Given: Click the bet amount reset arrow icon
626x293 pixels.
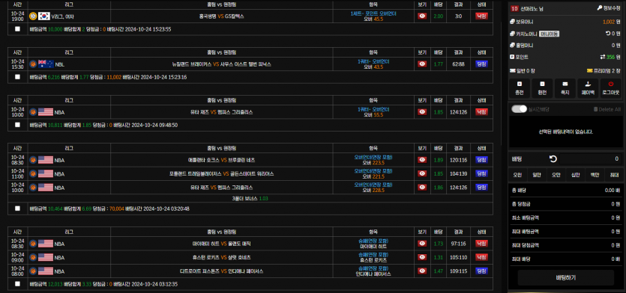Looking at the screenshot, I should click(x=553, y=159).
